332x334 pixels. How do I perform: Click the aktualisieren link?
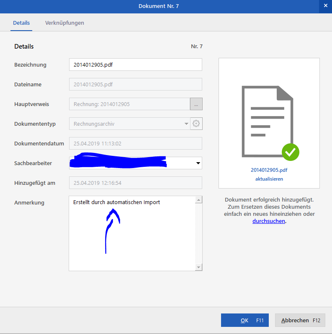tap(269, 179)
